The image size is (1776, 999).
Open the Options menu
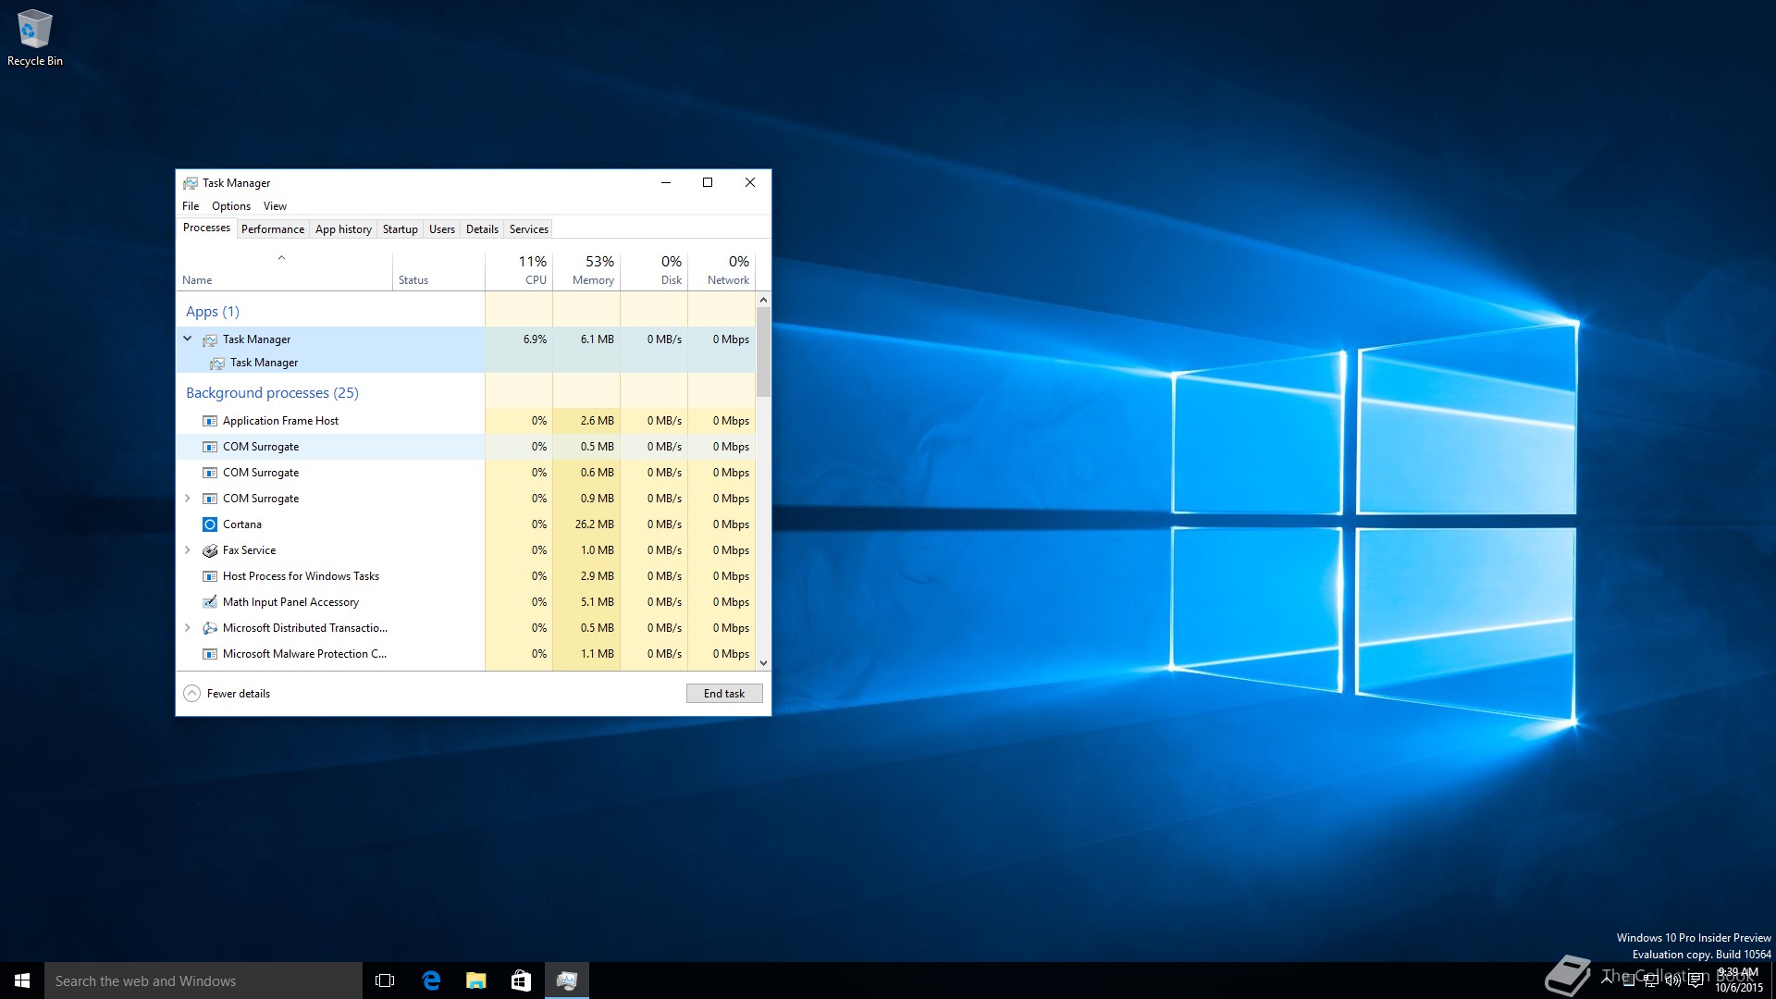(231, 206)
